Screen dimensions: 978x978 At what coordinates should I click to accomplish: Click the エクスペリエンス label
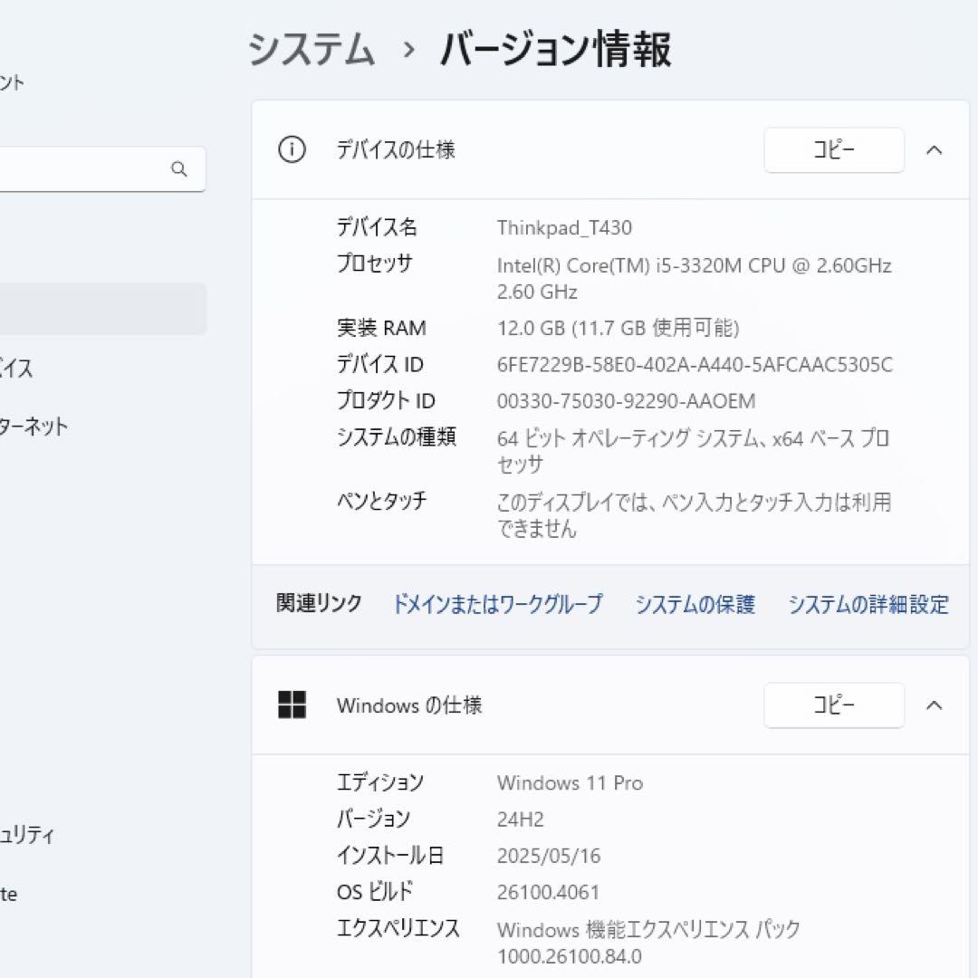398,928
